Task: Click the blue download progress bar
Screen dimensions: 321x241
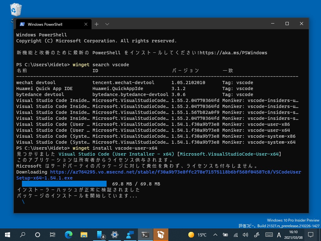Action: tap(64, 184)
